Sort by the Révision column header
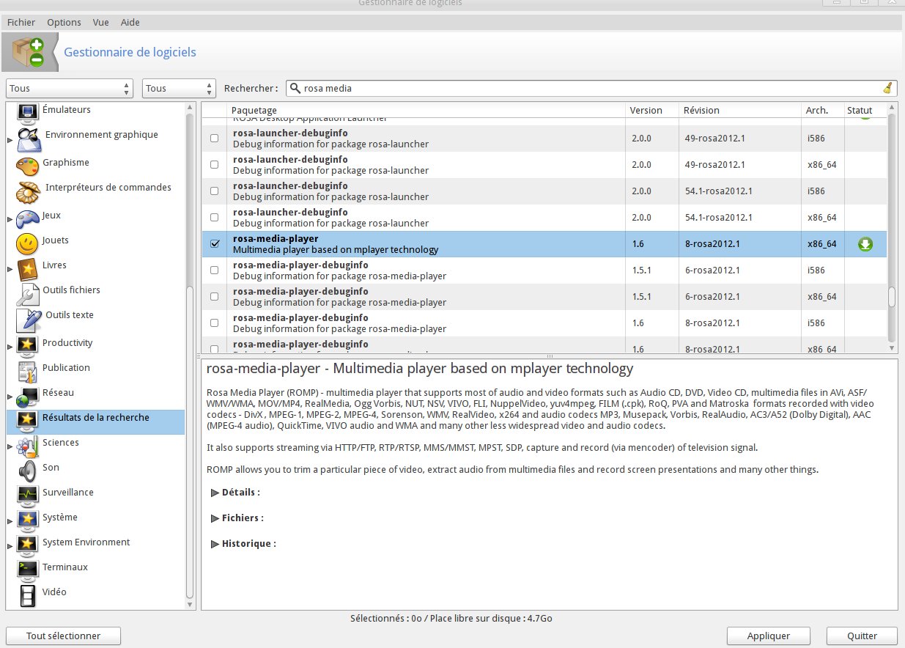The height and width of the screenshot is (648, 905). 740,110
